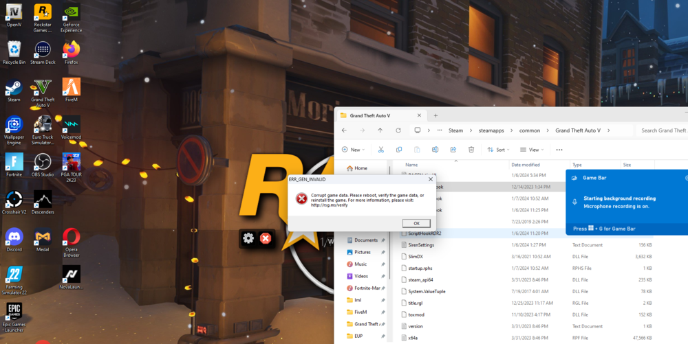Open the New dropdown in Explorer
The width and height of the screenshot is (688, 344).
tap(353, 150)
